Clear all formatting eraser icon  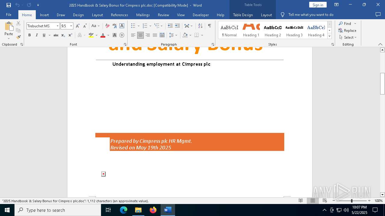click(x=107, y=26)
